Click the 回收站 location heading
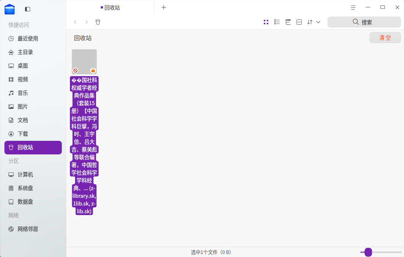 (x=83, y=38)
